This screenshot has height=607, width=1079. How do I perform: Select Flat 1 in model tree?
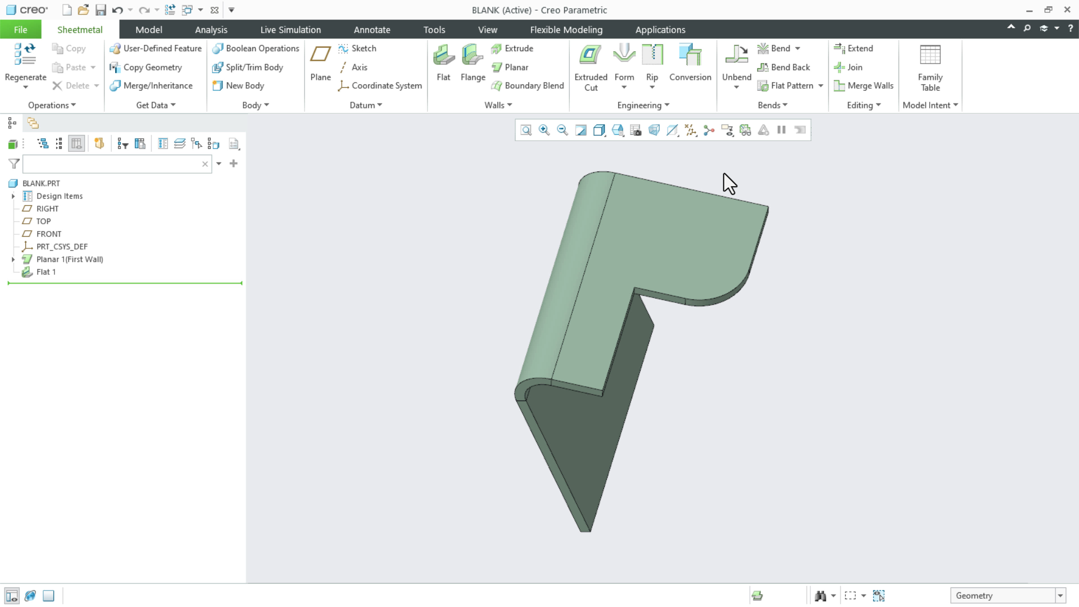pos(39,272)
